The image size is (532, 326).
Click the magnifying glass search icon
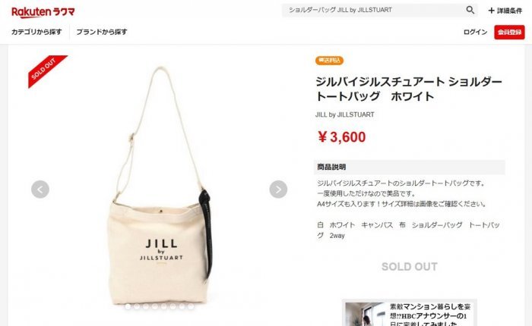[x=470, y=10]
